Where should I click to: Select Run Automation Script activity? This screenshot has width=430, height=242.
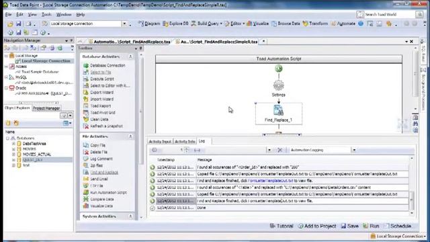[105, 193]
